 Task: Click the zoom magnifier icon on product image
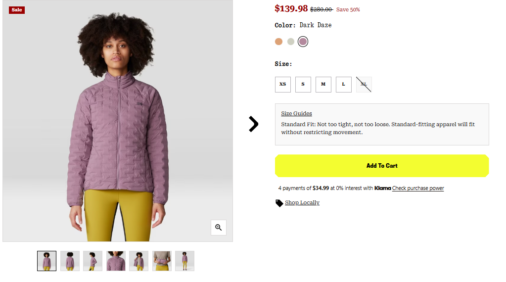click(218, 228)
